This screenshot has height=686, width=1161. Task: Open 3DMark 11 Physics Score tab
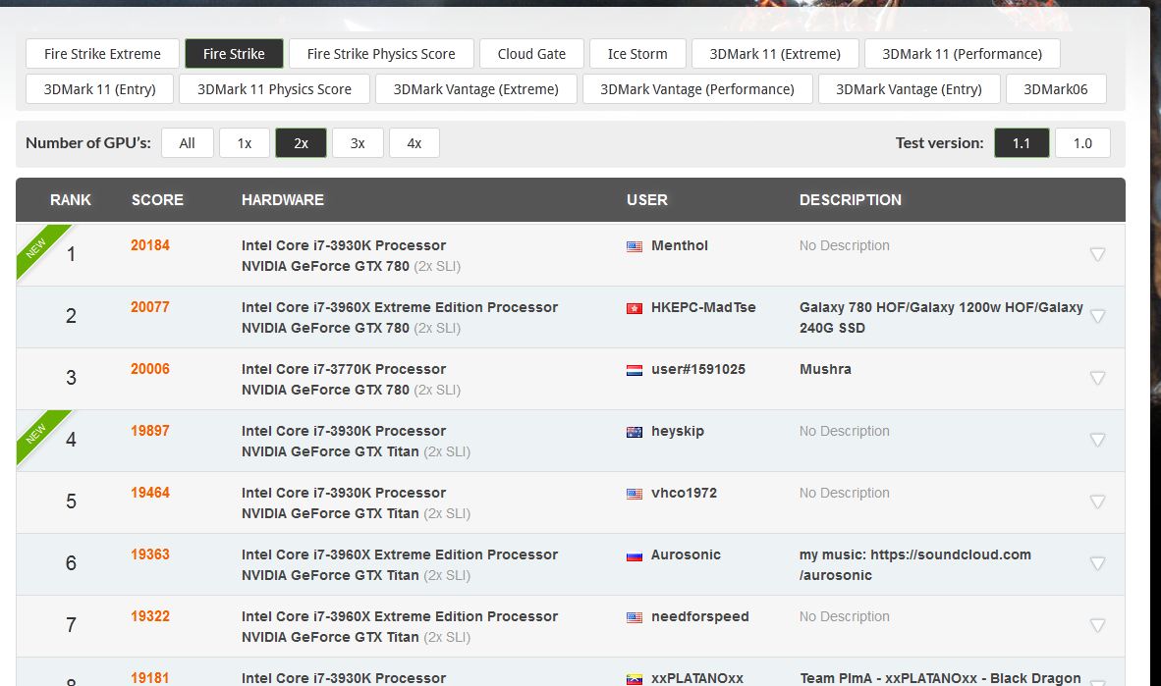click(x=275, y=89)
